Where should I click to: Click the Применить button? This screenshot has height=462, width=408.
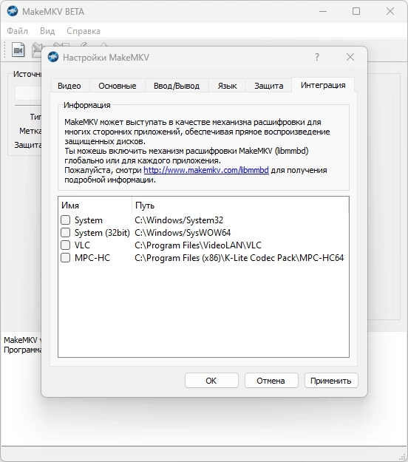(331, 381)
